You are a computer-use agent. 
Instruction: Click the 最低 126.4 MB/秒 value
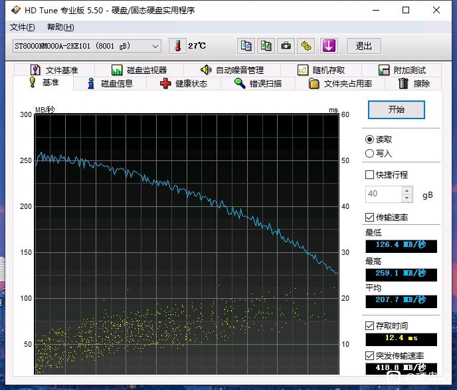pos(401,246)
